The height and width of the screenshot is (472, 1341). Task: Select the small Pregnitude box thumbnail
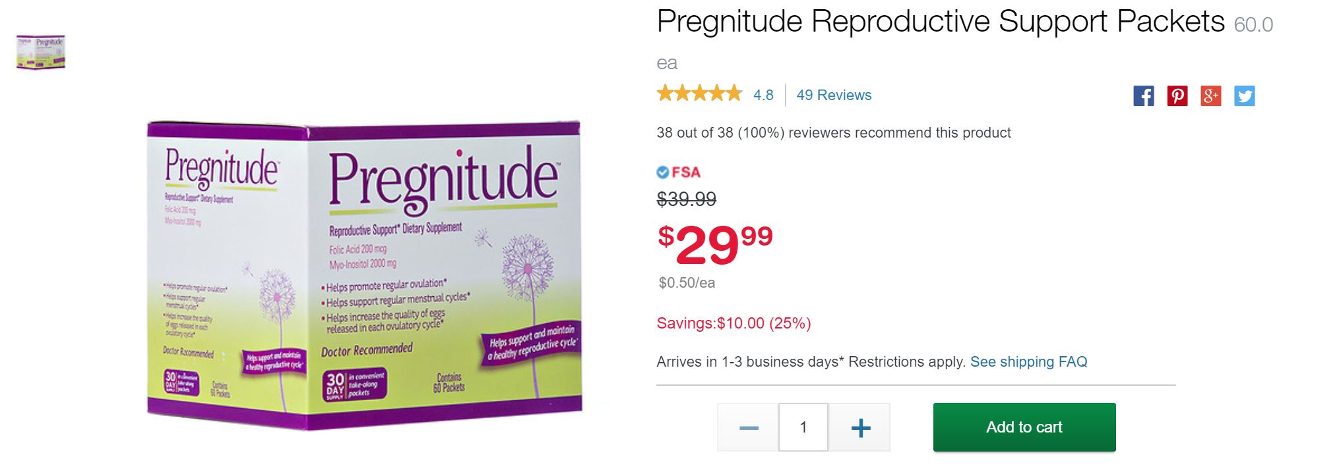pos(41,52)
